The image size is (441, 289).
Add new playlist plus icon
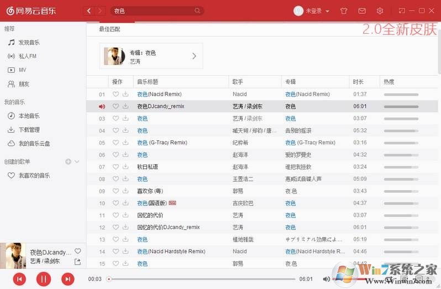pyautogui.click(x=68, y=162)
